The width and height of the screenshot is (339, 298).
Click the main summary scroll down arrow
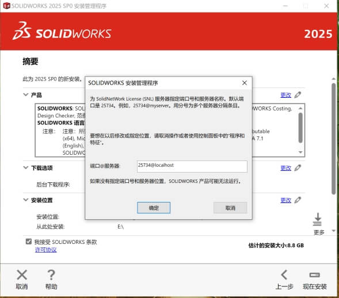(334, 231)
